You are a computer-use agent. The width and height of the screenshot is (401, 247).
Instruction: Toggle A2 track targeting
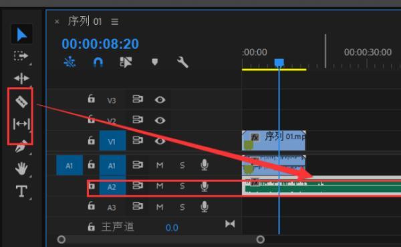[112, 186]
